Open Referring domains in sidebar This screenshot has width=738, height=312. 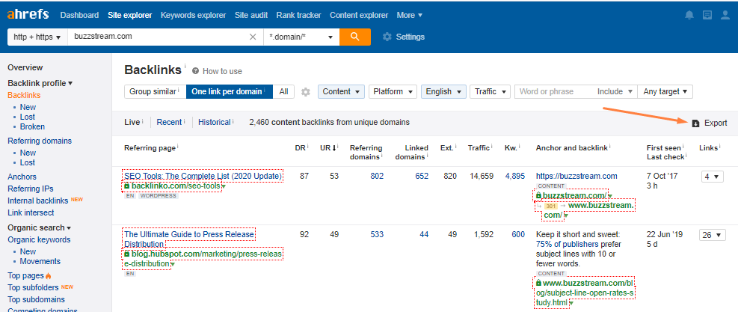40,141
